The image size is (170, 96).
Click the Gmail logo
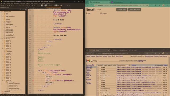point(92,61)
